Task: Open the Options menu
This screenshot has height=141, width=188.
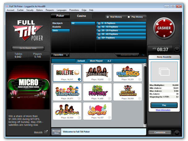Action: [x=40, y=10]
